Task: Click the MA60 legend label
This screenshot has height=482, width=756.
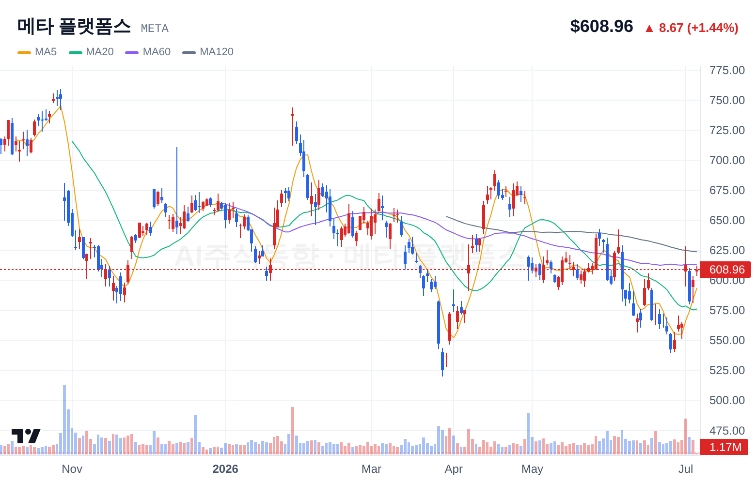Action: (x=157, y=52)
